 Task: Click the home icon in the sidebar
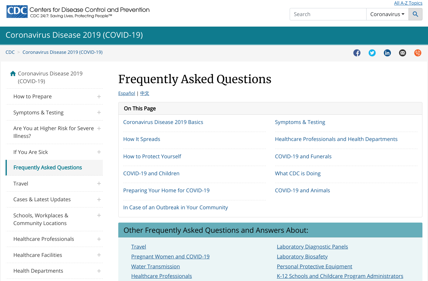[13, 74]
